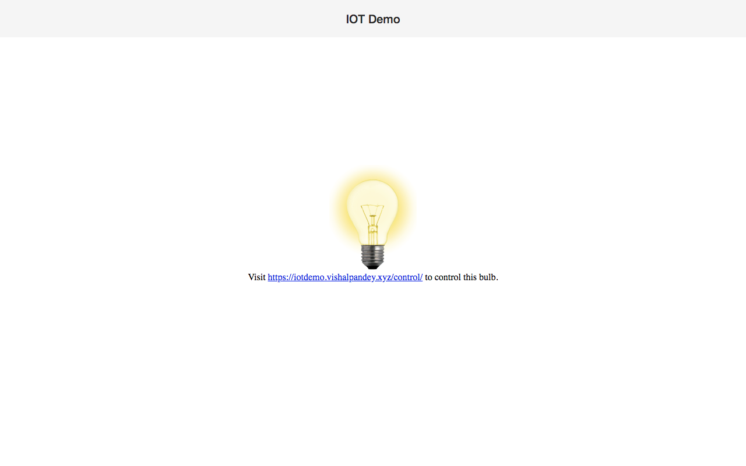Click the black contact tip under the bulb

pyautogui.click(x=372, y=267)
